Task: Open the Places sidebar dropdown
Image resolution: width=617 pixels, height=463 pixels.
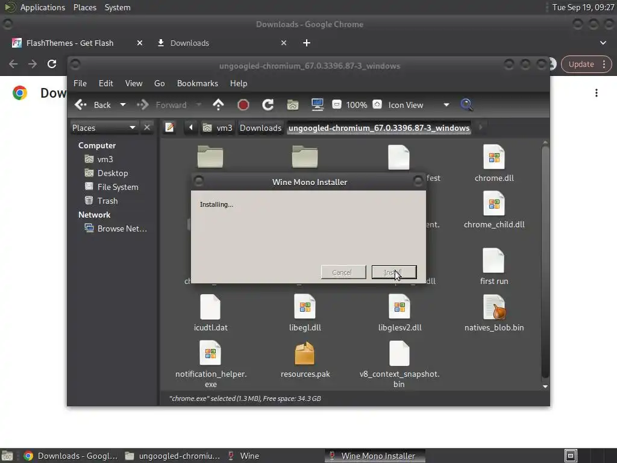Action: (x=104, y=128)
